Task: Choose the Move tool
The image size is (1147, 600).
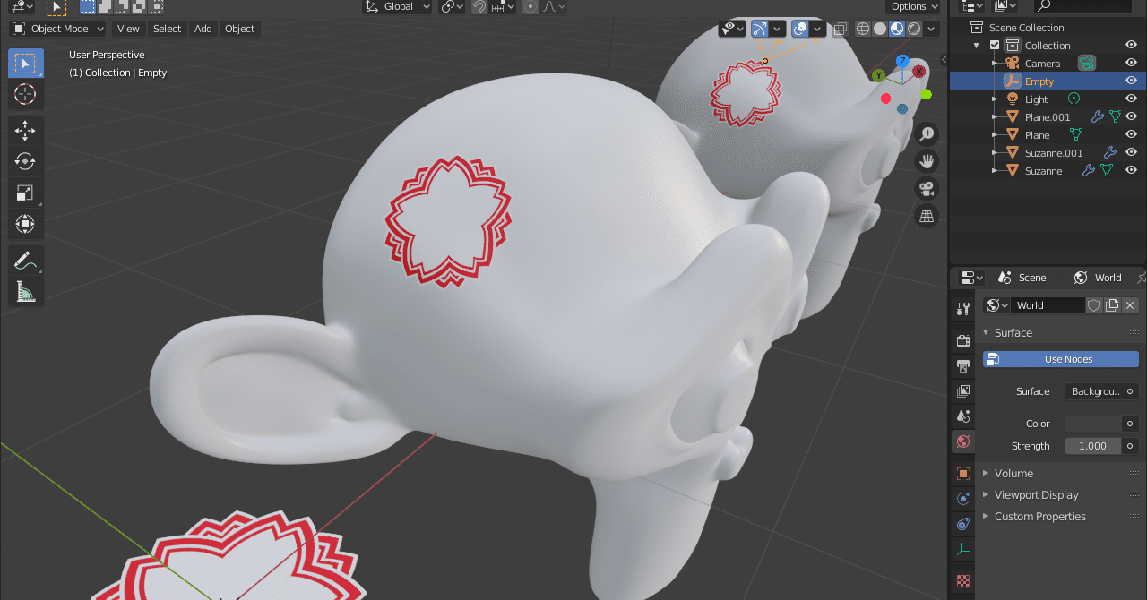Action: 25,131
